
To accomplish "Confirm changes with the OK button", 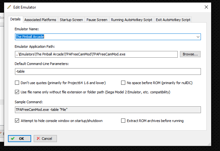I will (x=19, y=139).
